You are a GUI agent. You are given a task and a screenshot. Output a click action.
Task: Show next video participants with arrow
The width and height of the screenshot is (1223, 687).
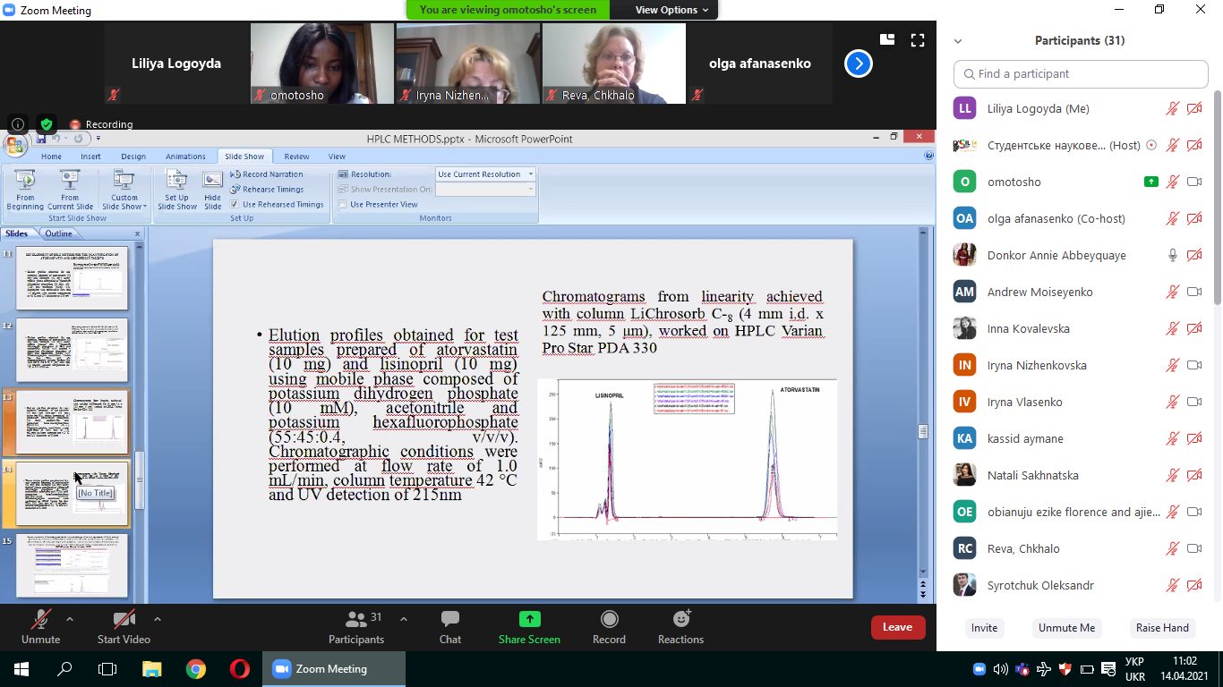[858, 64]
